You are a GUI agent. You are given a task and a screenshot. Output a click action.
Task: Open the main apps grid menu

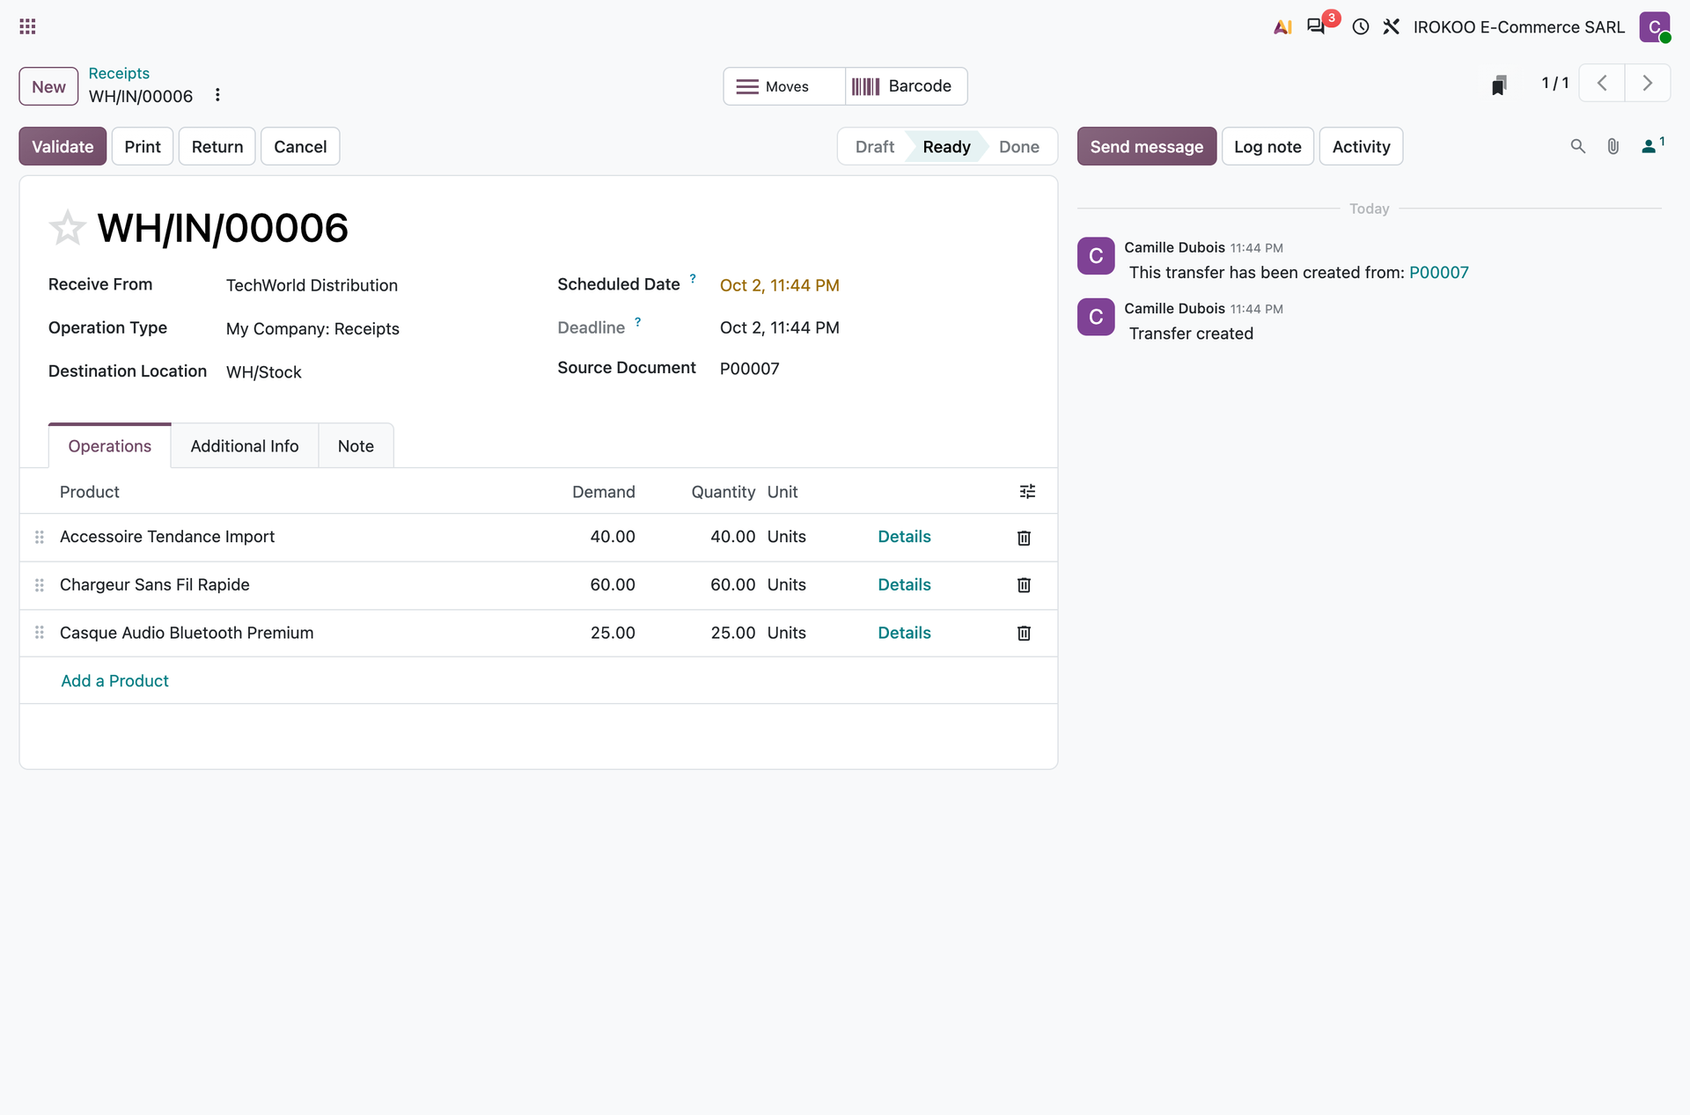point(27,26)
